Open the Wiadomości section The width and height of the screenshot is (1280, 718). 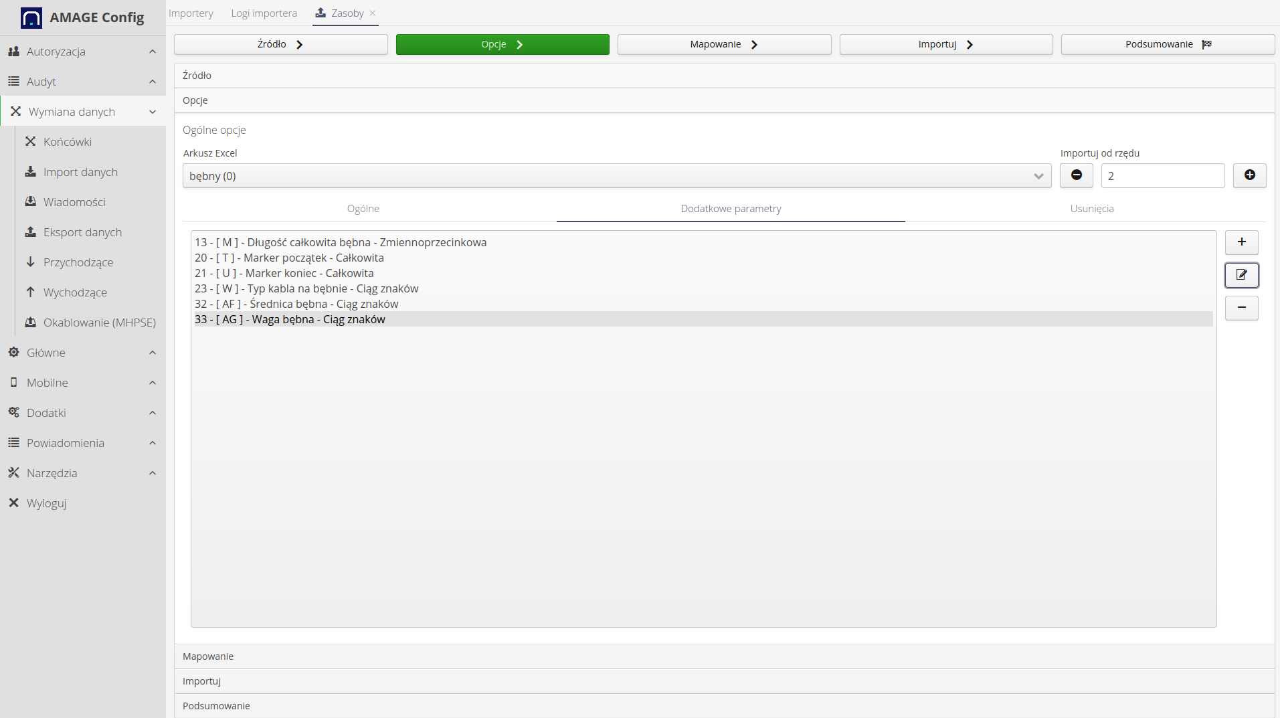74,201
